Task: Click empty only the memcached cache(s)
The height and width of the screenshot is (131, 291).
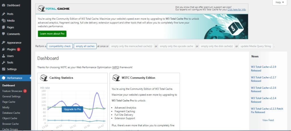Action: 132,46
